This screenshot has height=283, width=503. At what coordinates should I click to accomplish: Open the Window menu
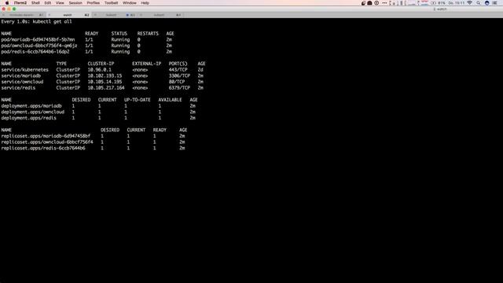[130, 3]
